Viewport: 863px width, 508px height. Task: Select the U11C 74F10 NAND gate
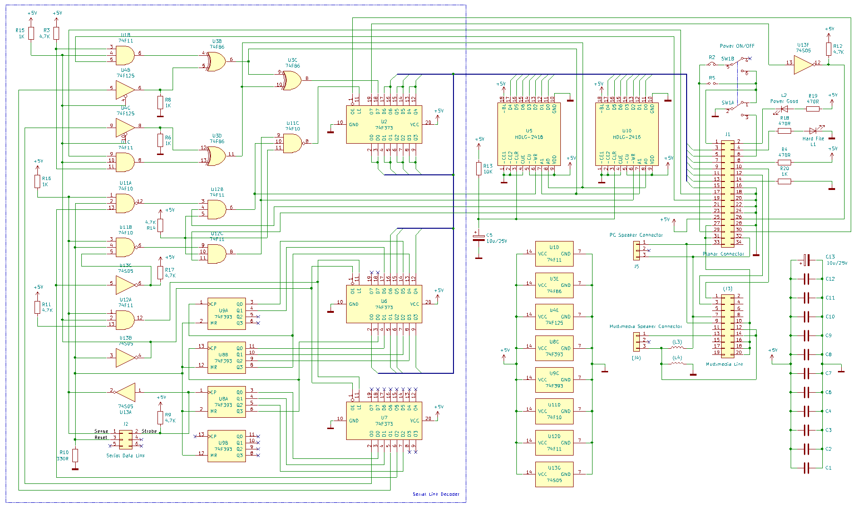tap(292, 143)
